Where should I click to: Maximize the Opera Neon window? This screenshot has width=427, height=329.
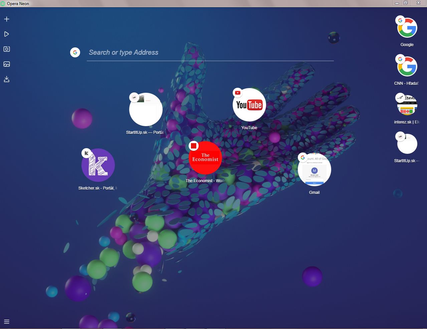point(406,3)
